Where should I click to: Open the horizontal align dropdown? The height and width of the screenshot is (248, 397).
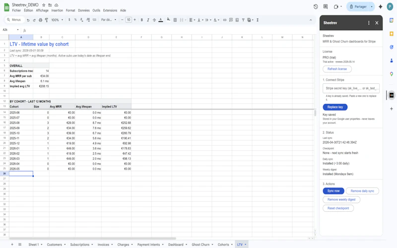[192, 20]
